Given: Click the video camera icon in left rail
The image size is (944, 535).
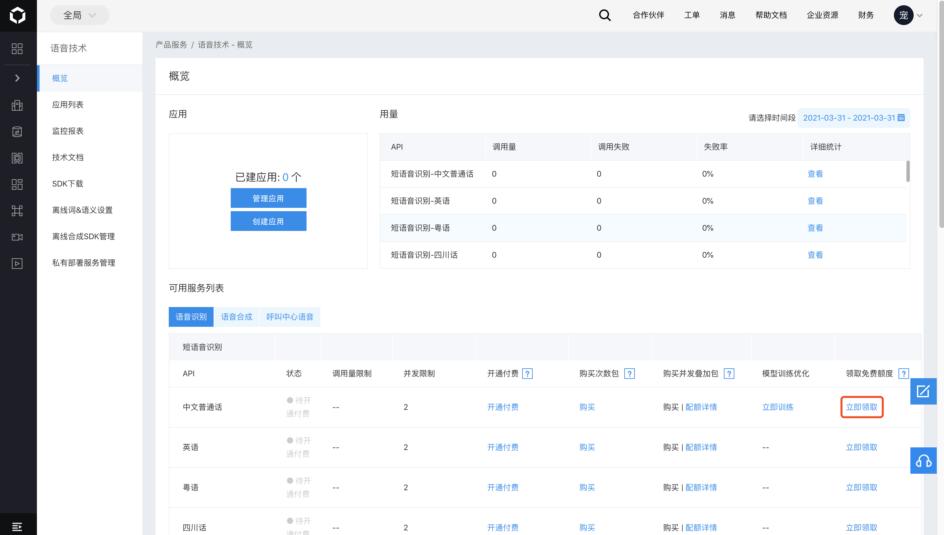Looking at the screenshot, I should tap(17, 237).
